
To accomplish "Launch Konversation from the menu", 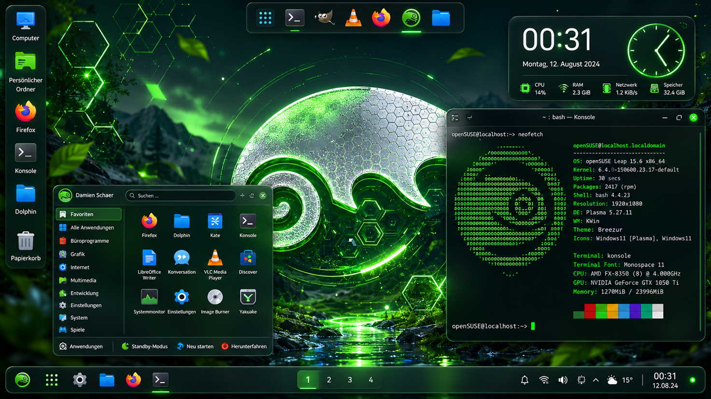I will pyautogui.click(x=182, y=262).
